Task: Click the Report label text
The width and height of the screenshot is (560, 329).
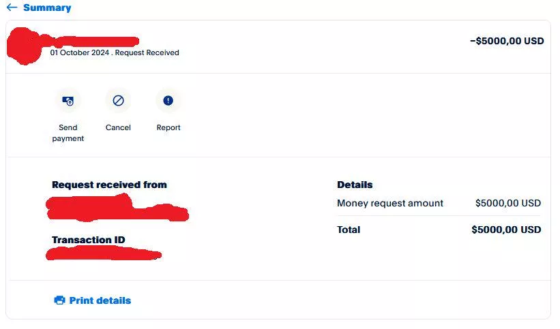Action: (x=168, y=127)
